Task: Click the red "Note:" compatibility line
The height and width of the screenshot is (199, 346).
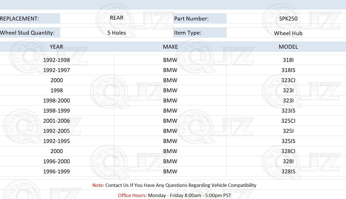Action: [x=174, y=185]
